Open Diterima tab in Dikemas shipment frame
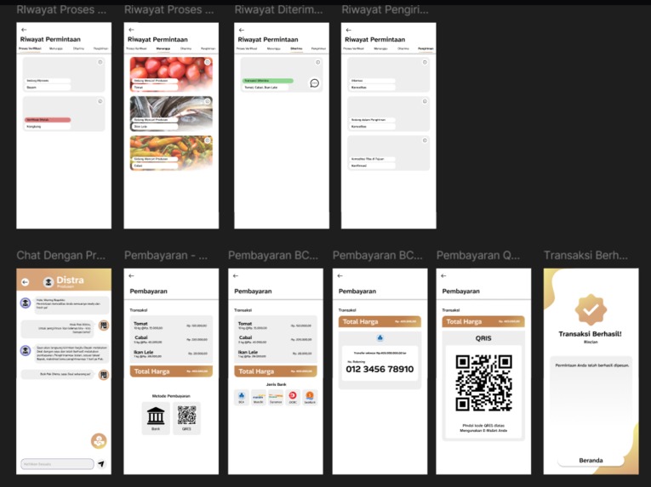Viewport: 651px width, 487px height. (x=403, y=48)
